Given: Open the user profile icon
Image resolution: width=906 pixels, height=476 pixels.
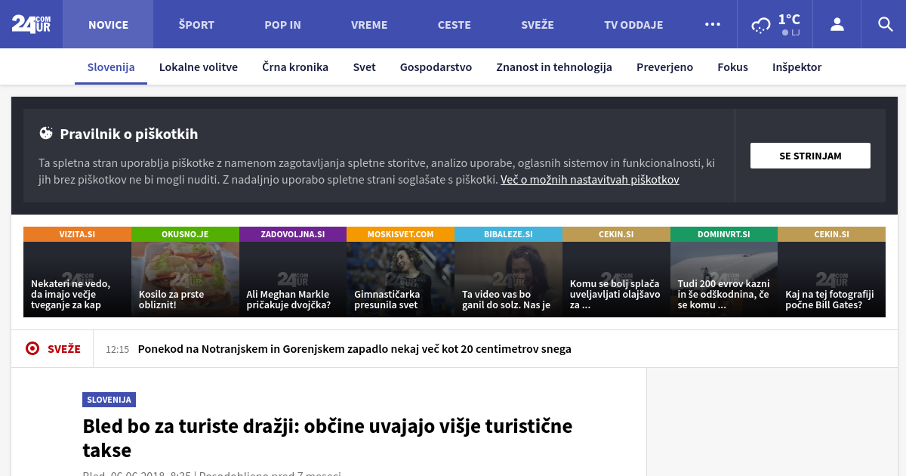Looking at the screenshot, I should (837, 24).
